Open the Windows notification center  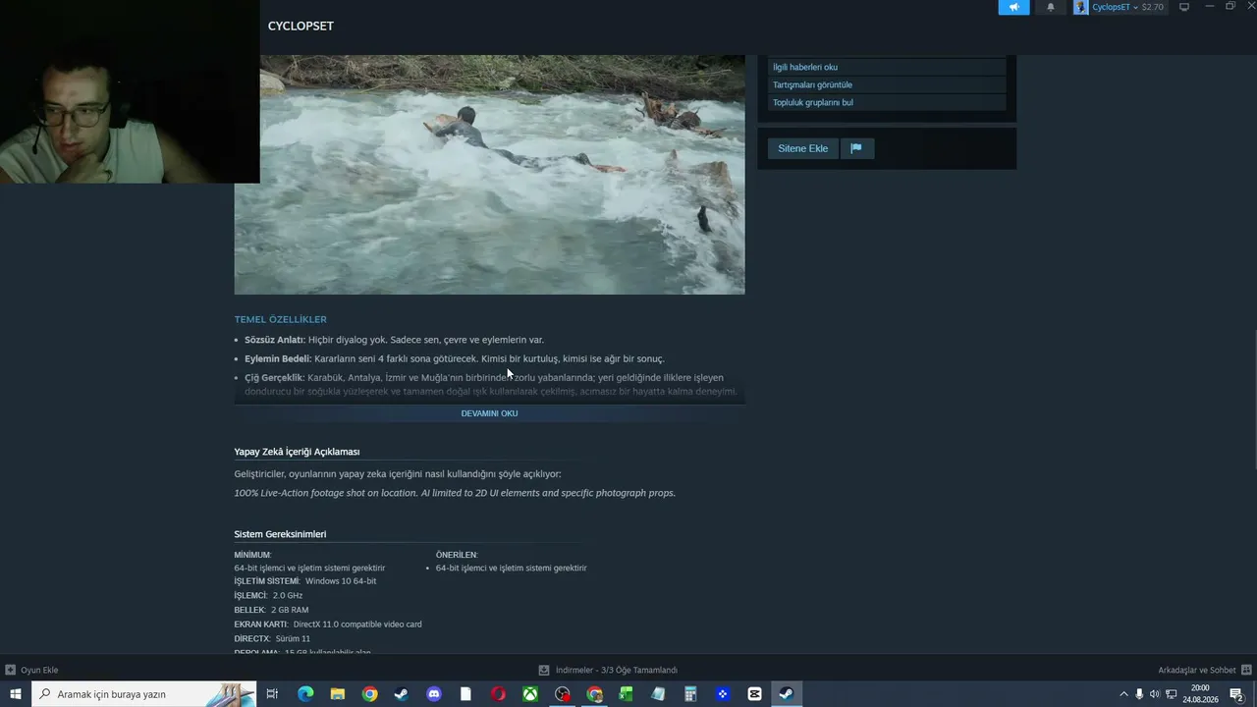[x=1237, y=694]
